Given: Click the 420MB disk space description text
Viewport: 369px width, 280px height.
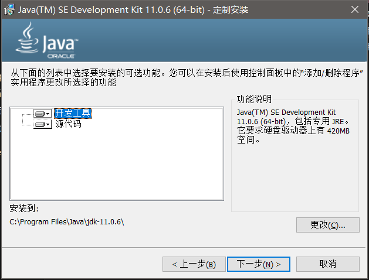Looking at the screenshot, I should pos(293,126).
